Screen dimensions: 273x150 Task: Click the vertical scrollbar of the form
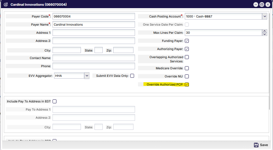[x=270, y=61]
